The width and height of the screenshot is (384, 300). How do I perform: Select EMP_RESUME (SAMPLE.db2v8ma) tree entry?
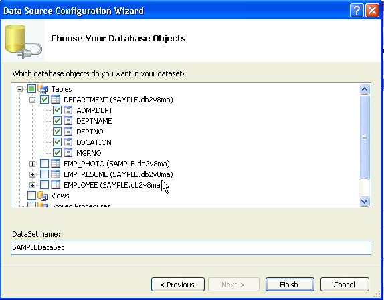[118, 174]
